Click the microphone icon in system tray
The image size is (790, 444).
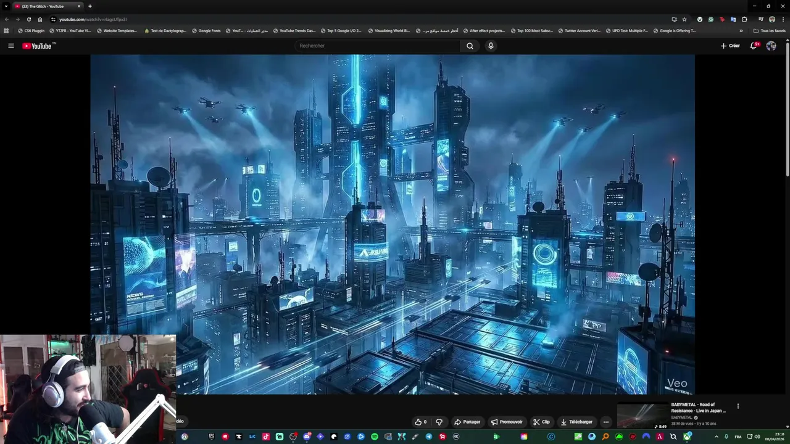pos(726,437)
